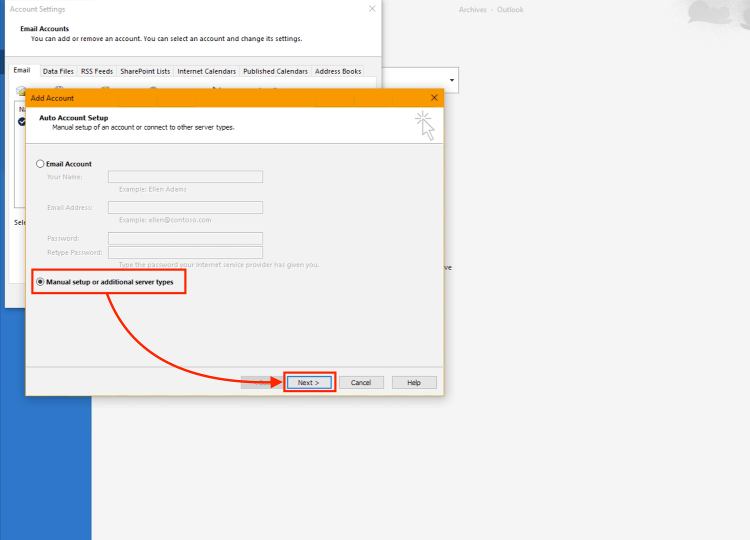Click the Retype Password field
This screenshot has width=750, height=540.
[185, 252]
